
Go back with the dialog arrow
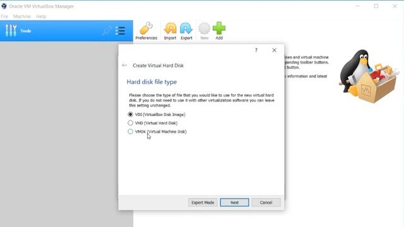tap(124, 66)
